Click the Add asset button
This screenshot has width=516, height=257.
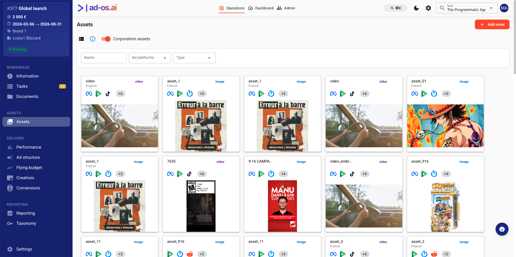point(492,24)
